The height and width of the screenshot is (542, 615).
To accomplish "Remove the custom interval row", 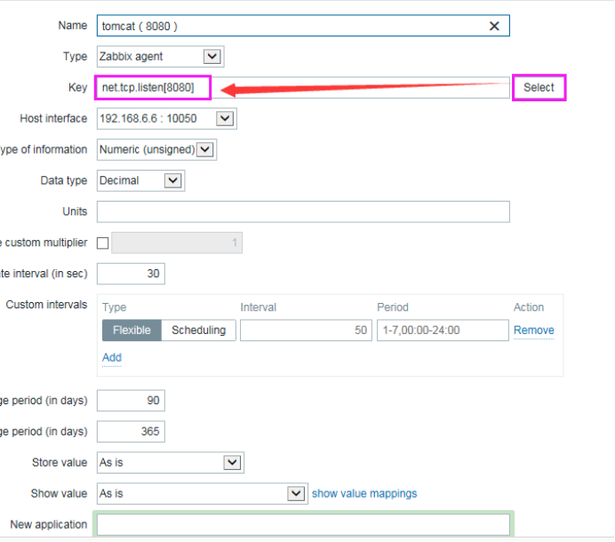I will coord(534,331).
